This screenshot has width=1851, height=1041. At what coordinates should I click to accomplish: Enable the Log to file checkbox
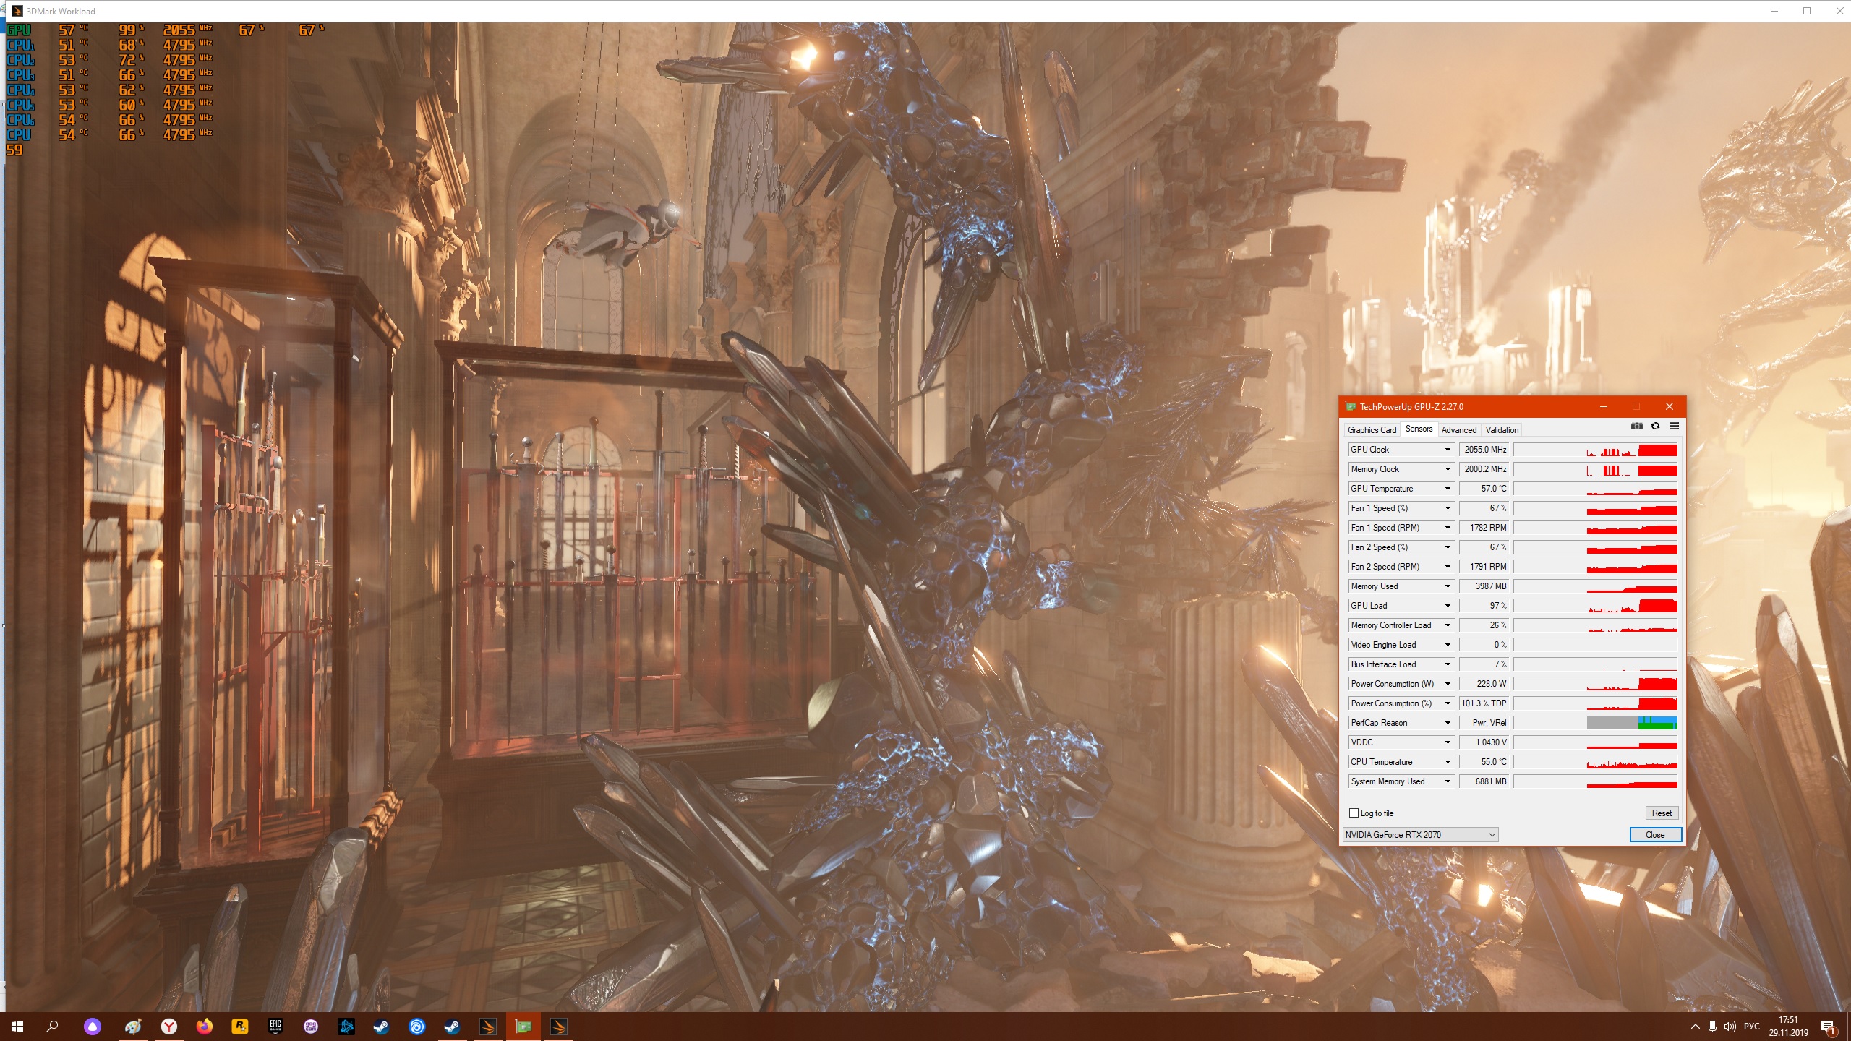(x=1354, y=813)
